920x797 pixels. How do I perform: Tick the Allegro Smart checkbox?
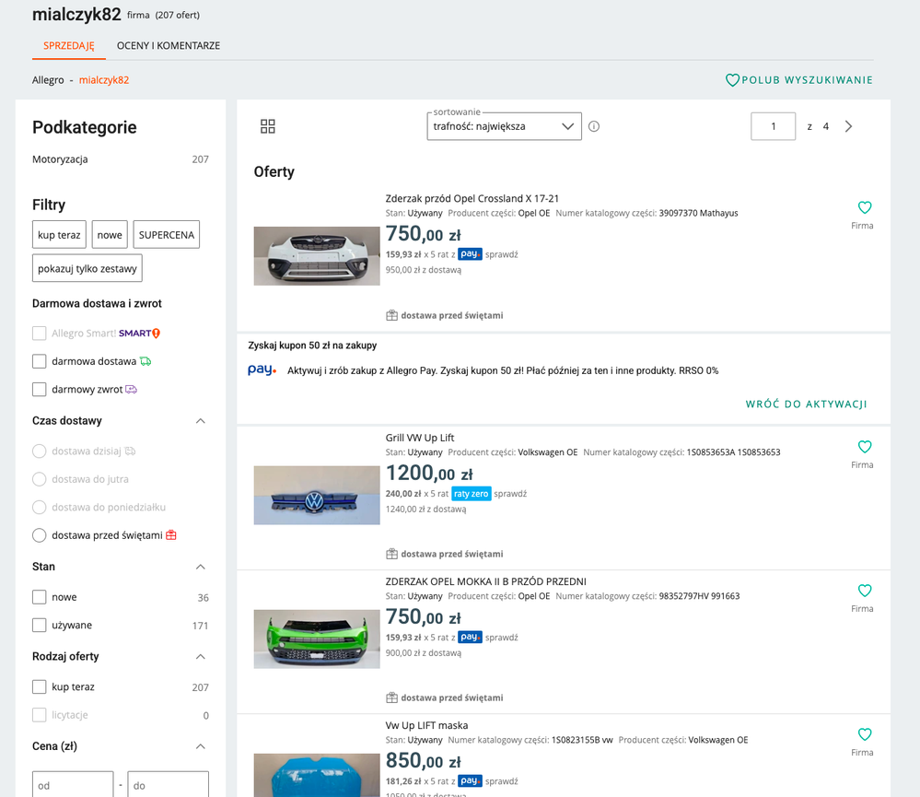pos(40,334)
